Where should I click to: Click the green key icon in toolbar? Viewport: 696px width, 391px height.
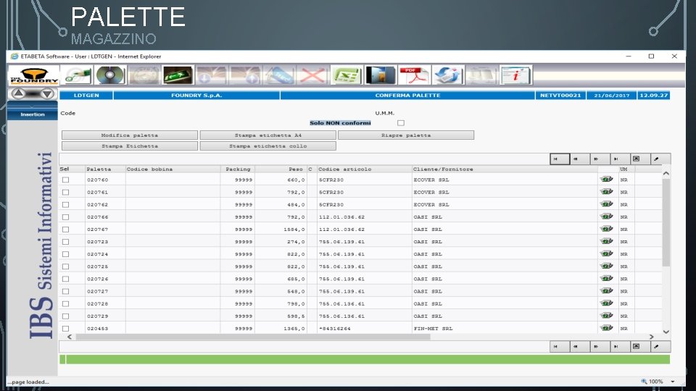[77, 75]
